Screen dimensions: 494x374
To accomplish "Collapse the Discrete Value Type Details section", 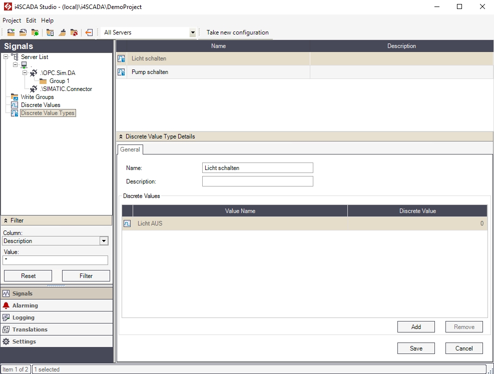I will coord(121,136).
